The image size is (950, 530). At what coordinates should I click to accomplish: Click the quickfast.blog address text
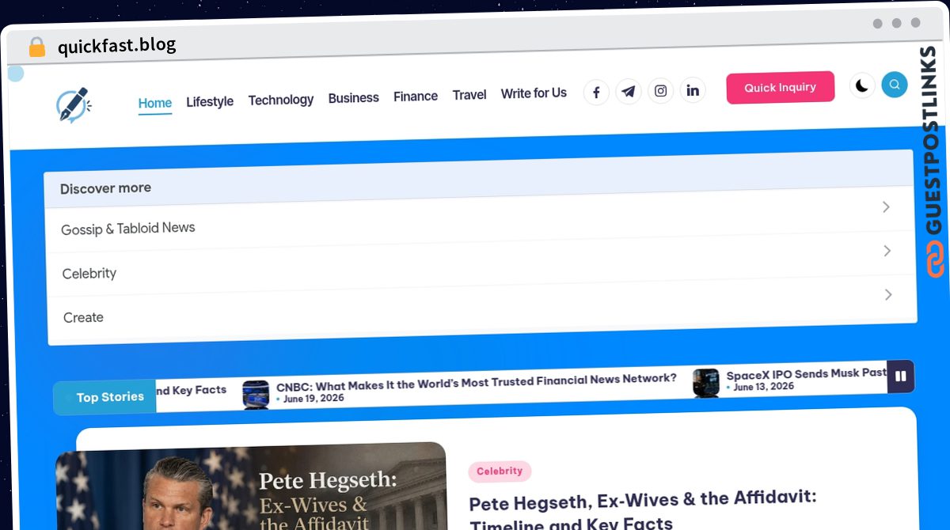pos(117,46)
